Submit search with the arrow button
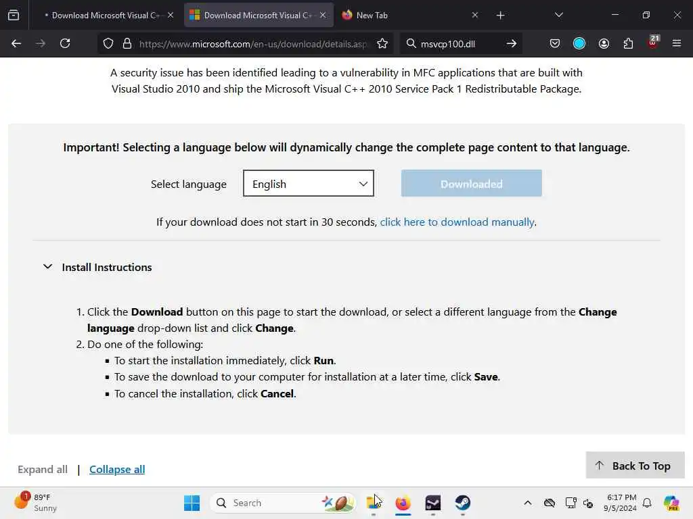 click(x=512, y=43)
